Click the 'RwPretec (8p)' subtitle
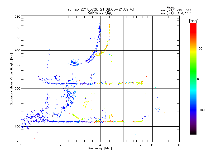 coord(100,13)
